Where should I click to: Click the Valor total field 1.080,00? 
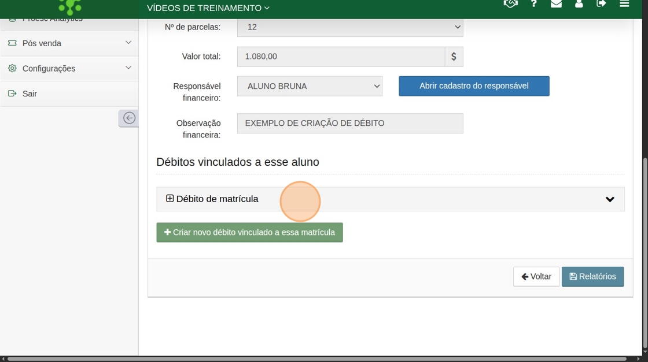[x=341, y=57]
